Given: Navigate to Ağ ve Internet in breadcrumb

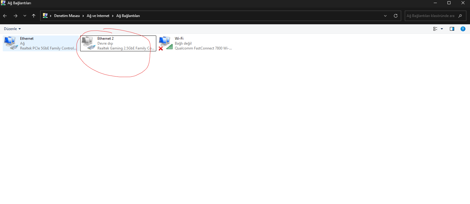Looking at the screenshot, I should (98, 16).
